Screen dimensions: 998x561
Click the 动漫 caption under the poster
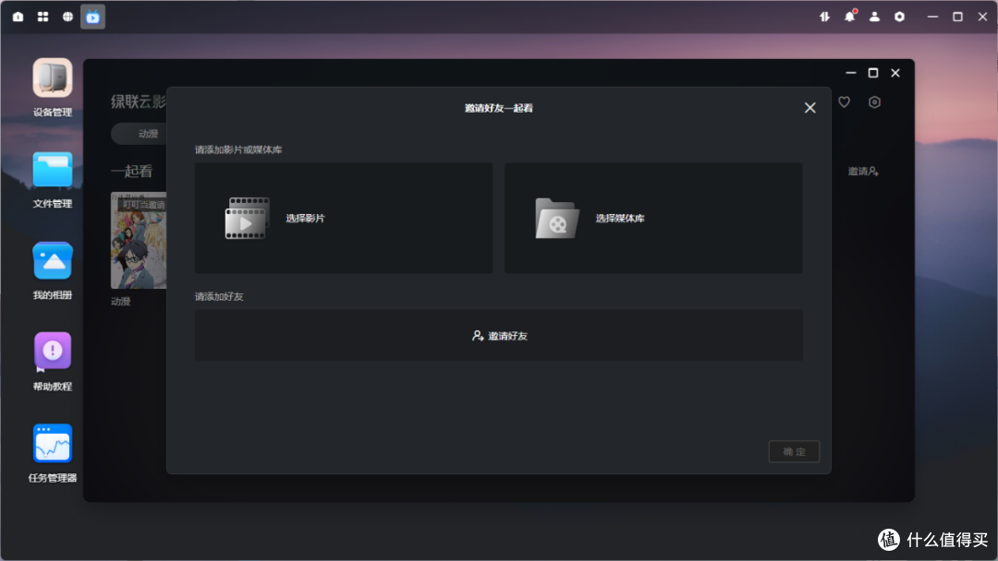click(x=120, y=301)
